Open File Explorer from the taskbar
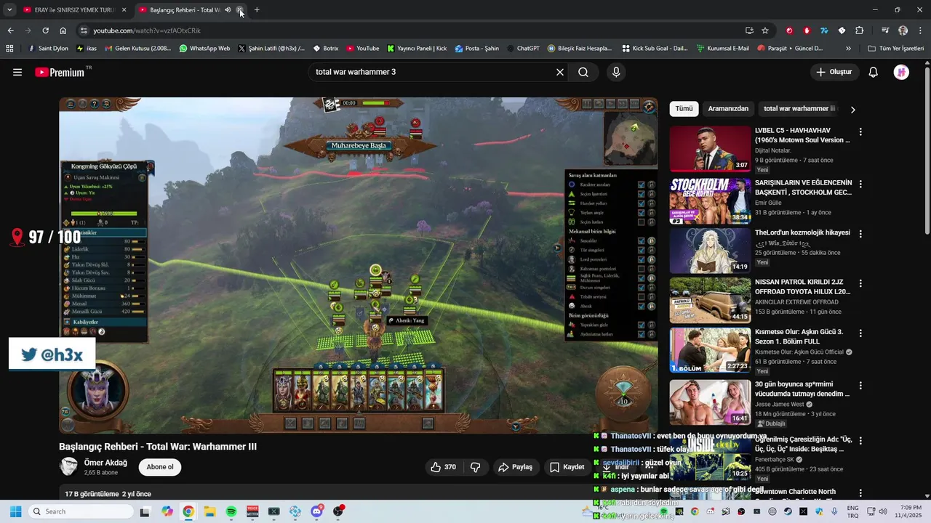Image resolution: width=931 pixels, height=523 pixels. point(209,511)
